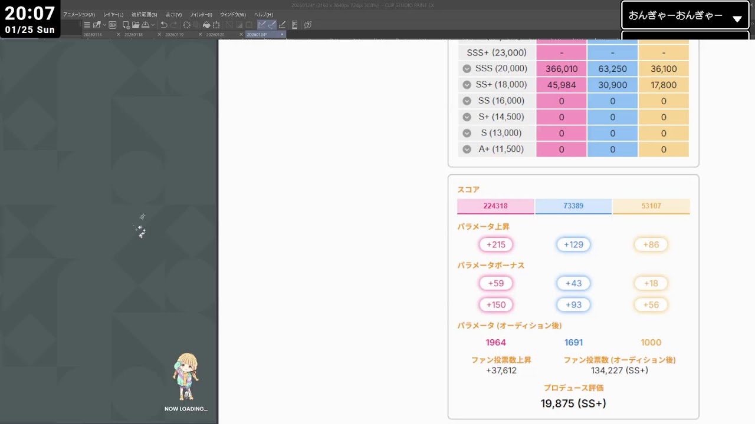Viewport: 755px width, 424px height.
Task: Click the greyed selection border icon
Action: coord(249,25)
